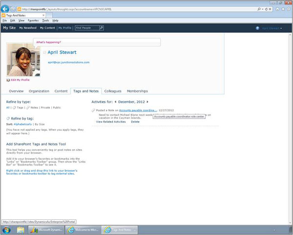Image resolution: width=293 pixels, height=235 pixels.
Task: Click the Refresh icon in address bar
Action: (x=266, y=9)
